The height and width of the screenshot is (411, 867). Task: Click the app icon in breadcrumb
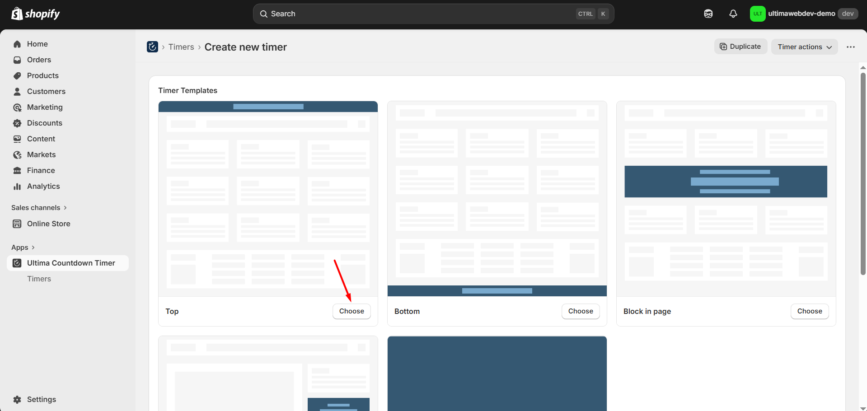[x=152, y=47]
